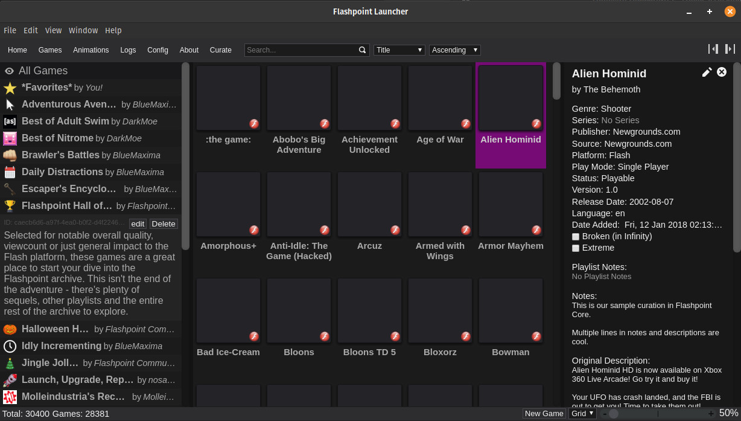Image resolution: width=741 pixels, height=421 pixels.
Task: Select the Bloons TD 5 thumbnail
Action: click(369, 311)
